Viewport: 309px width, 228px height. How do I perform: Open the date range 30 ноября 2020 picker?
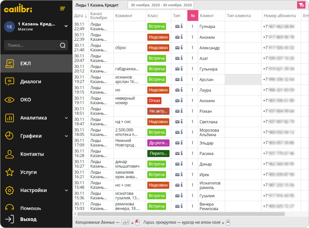click(161, 5)
